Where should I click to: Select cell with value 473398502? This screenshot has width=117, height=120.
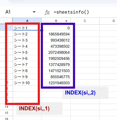pos(56,46)
